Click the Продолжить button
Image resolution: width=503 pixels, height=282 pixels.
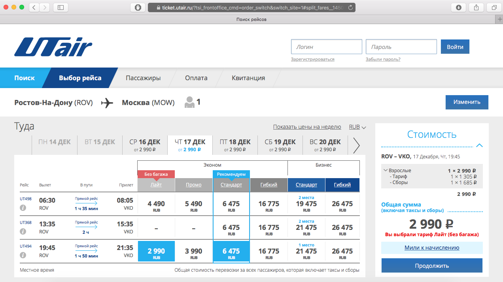(x=432, y=265)
